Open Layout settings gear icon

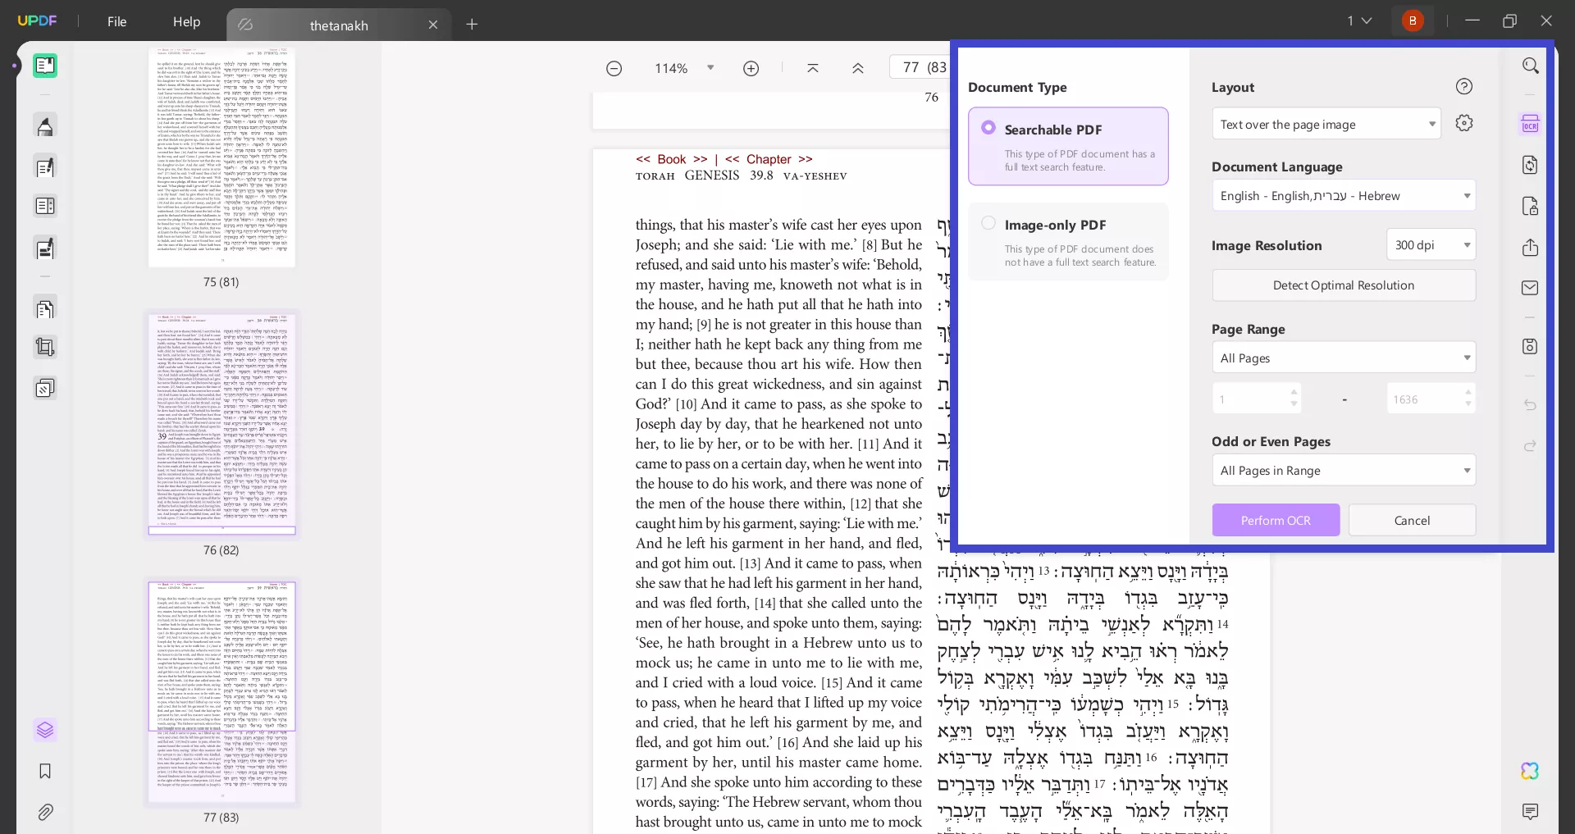coord(1464,123)
